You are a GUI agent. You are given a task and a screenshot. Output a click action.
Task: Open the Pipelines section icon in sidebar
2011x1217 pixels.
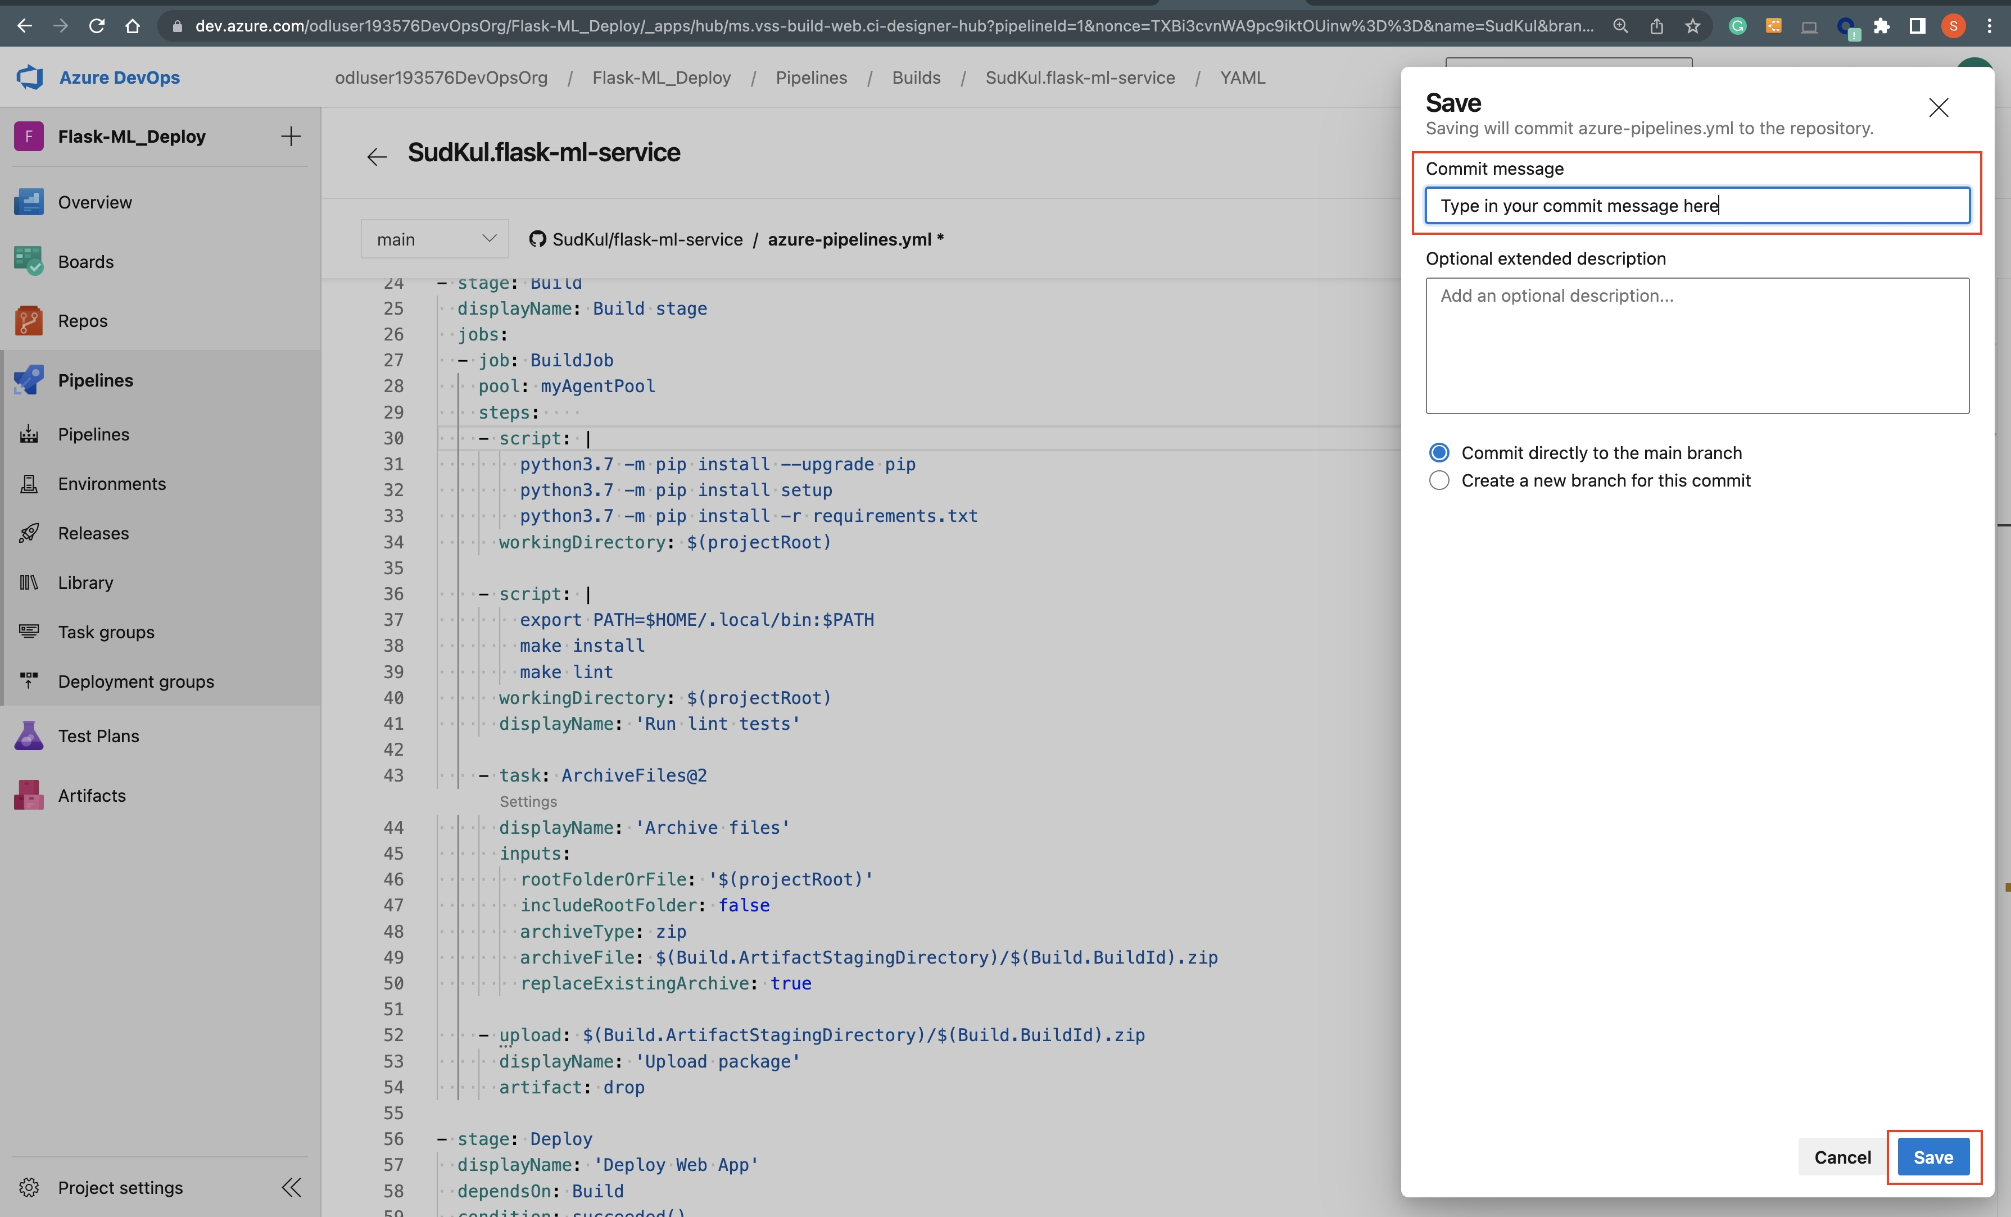29,379
